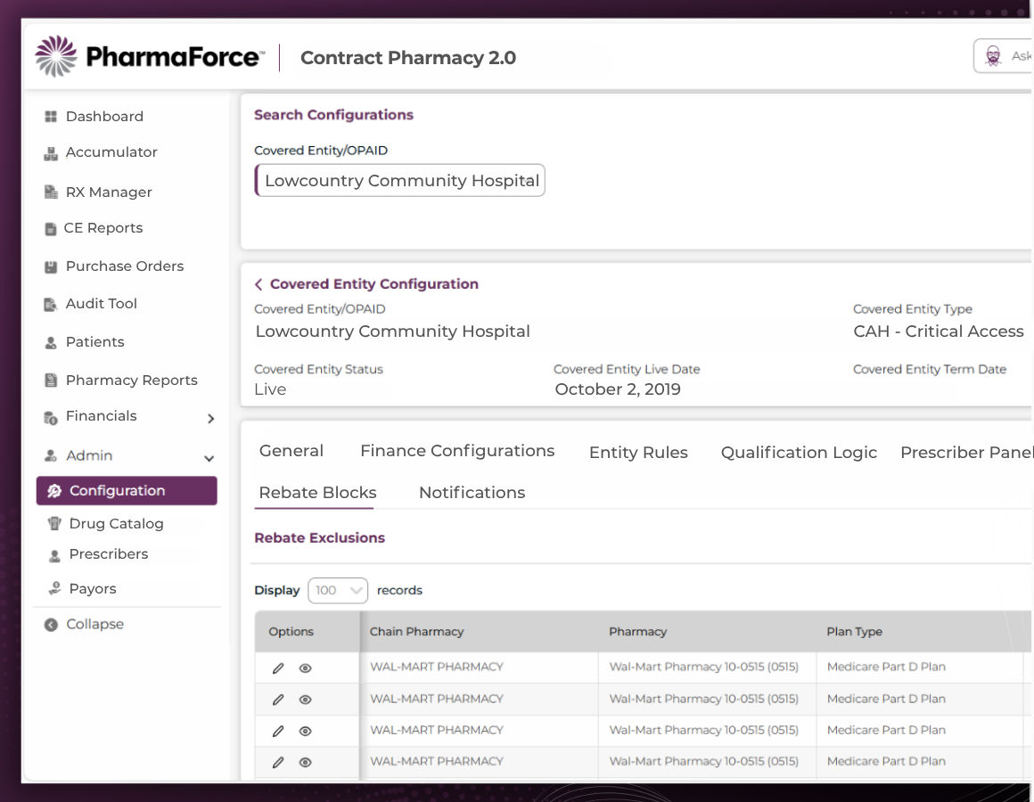The height and width of the screenshot is (802, 1034).
Task: Click the RX Manager icon
Action: pos(51,192)
